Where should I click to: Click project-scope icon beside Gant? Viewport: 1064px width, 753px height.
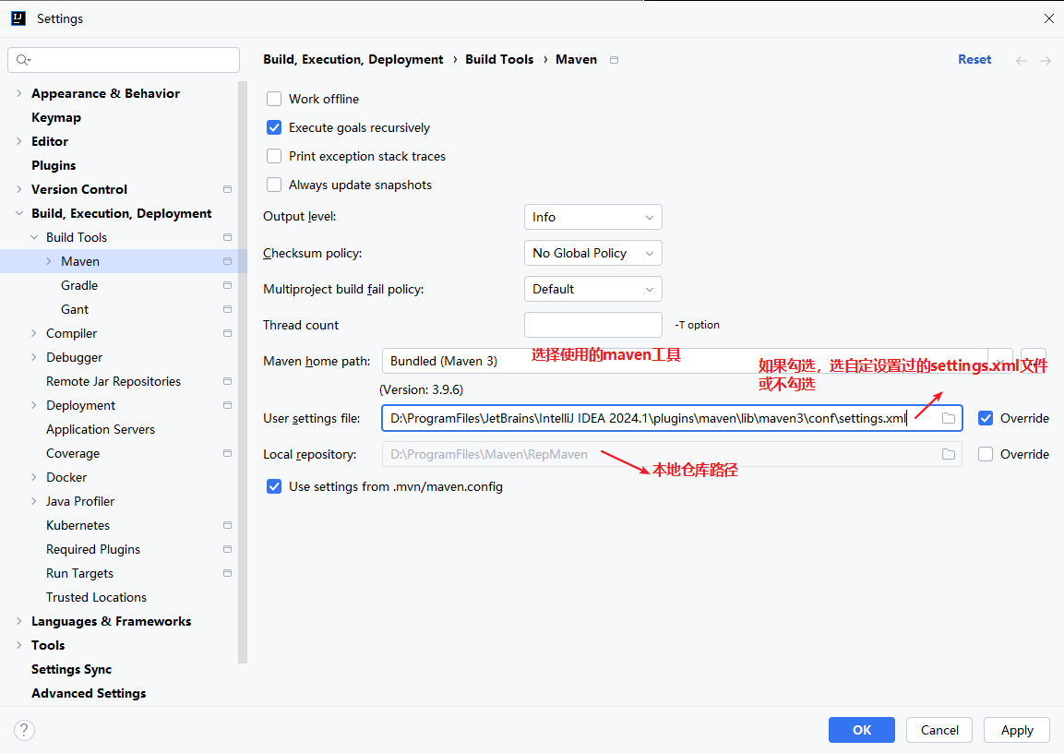tap(227, 309)
